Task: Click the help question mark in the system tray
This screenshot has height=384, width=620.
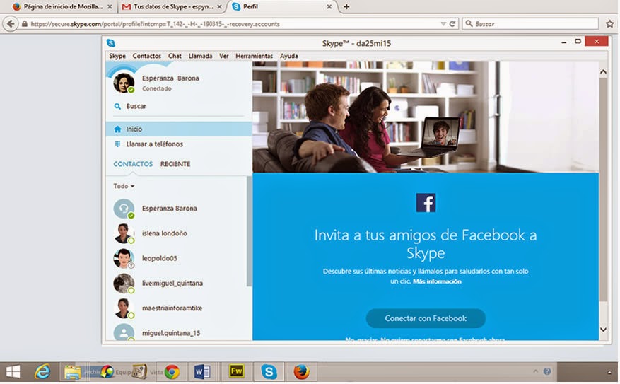Action: 547,371
